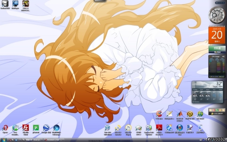The width and height of the screenshot is (227, 142).
Task: Click the blue system tray icon
Action: click(204, 140)
